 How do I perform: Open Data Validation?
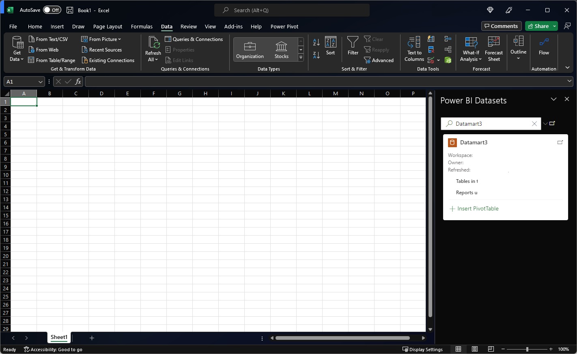coord(431,60)
